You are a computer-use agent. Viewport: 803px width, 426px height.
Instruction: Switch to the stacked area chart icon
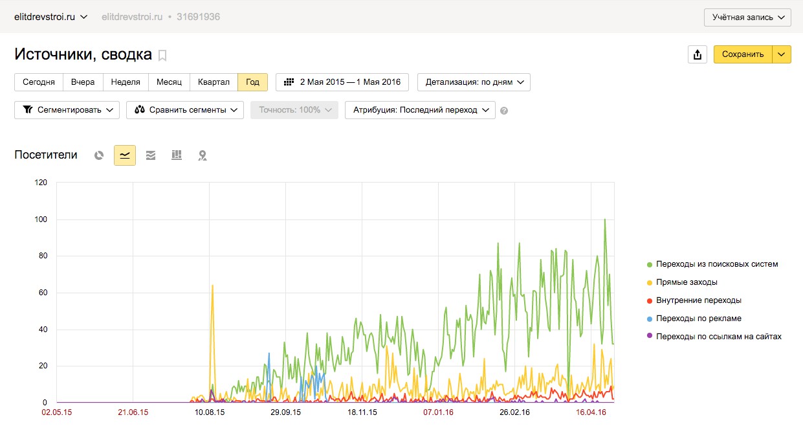coord(151,155)
